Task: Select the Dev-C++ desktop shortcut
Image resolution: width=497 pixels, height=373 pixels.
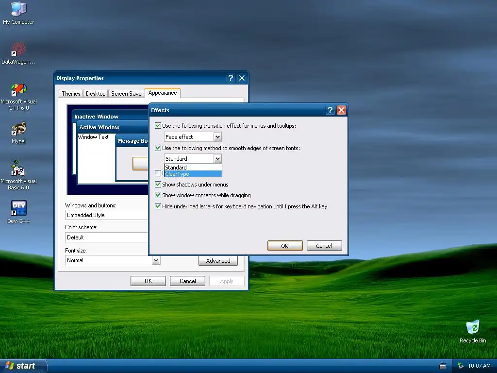Action: 18,212
